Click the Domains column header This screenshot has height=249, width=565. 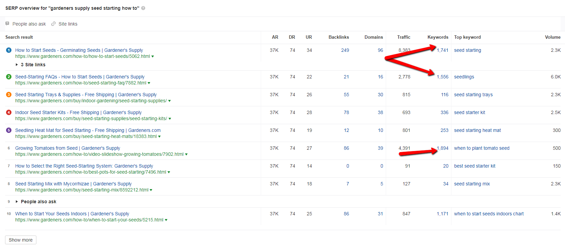[x=374, y=37]
